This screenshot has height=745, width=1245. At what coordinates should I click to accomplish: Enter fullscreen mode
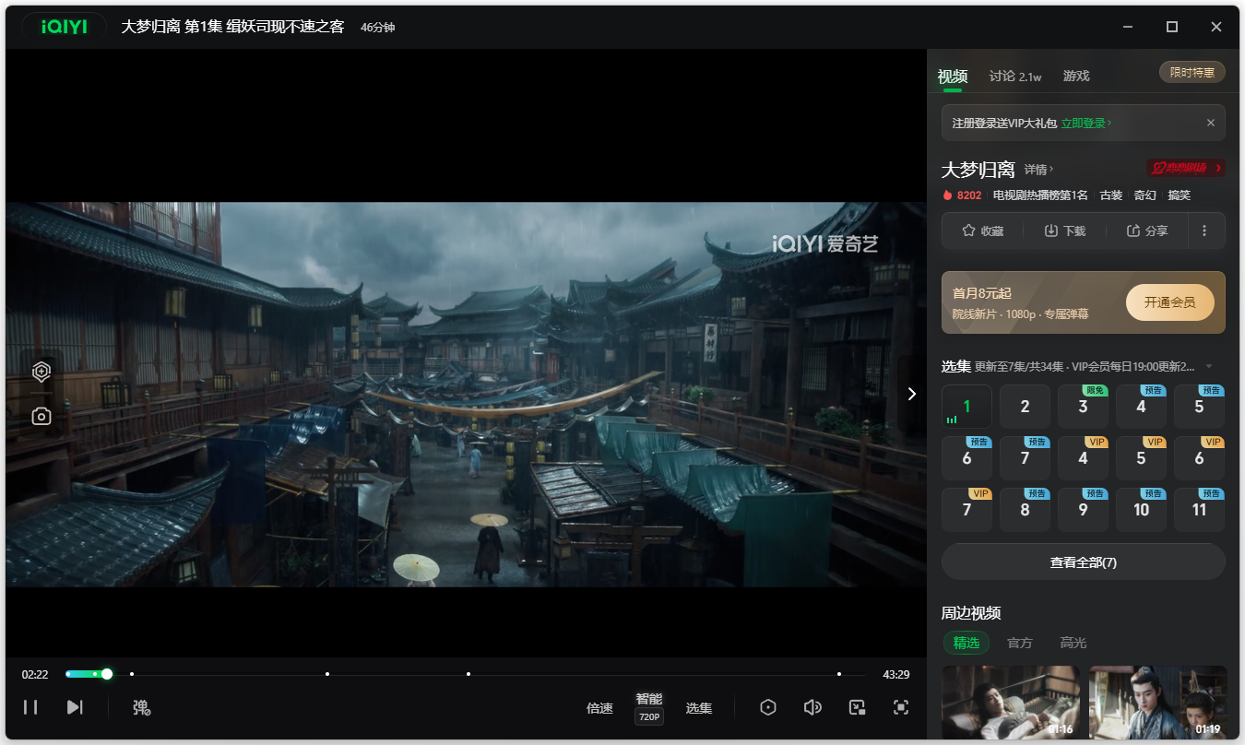[901, 707]
